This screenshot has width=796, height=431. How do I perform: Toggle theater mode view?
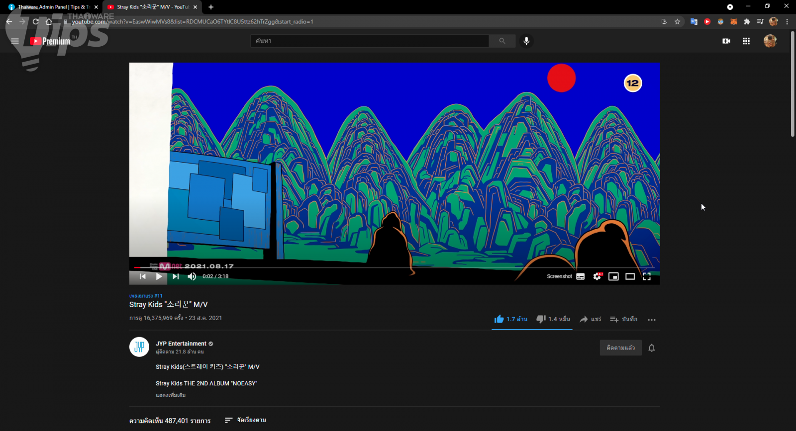click(630, 276)
